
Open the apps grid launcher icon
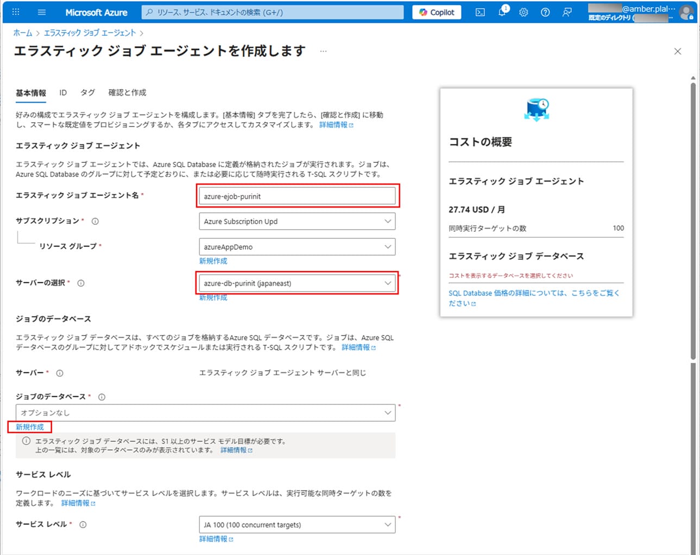16,12
